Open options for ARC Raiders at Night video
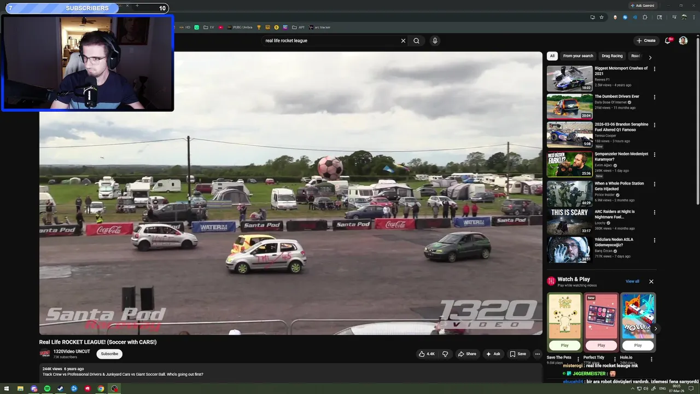 (x=654, y=212)
